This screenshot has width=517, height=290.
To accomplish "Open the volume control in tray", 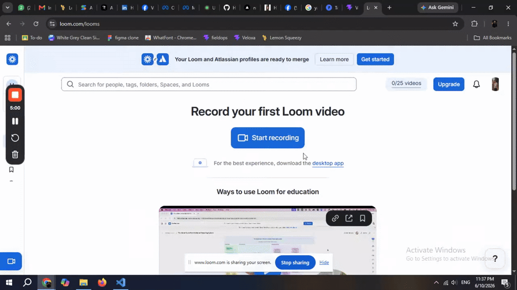I will (x=454, y=282).
